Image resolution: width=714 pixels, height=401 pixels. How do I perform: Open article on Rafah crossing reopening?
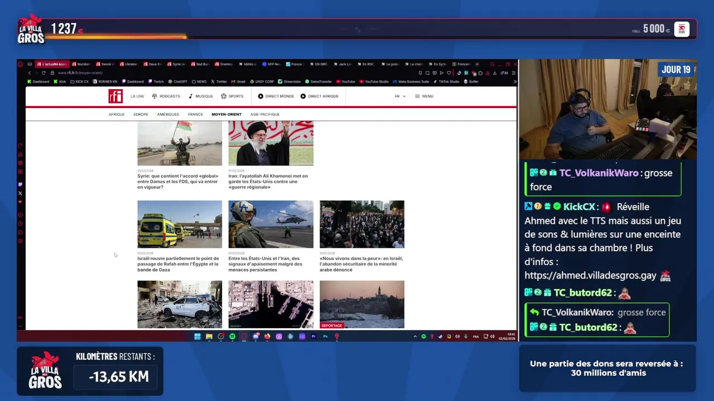(178, 264)
